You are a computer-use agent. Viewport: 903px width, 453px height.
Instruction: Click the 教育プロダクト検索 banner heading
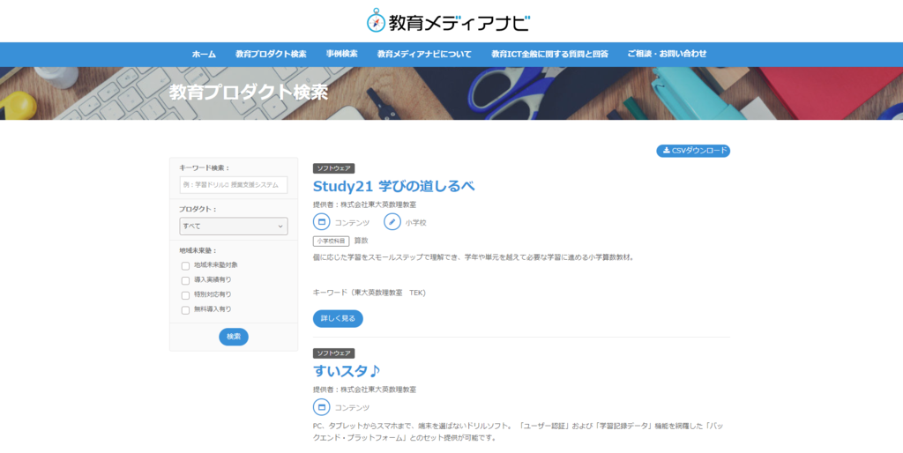click(249, 92)
